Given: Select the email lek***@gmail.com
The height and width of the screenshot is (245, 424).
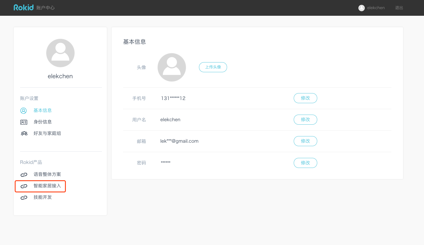Looking at the screenshot, I should [179, 141].
